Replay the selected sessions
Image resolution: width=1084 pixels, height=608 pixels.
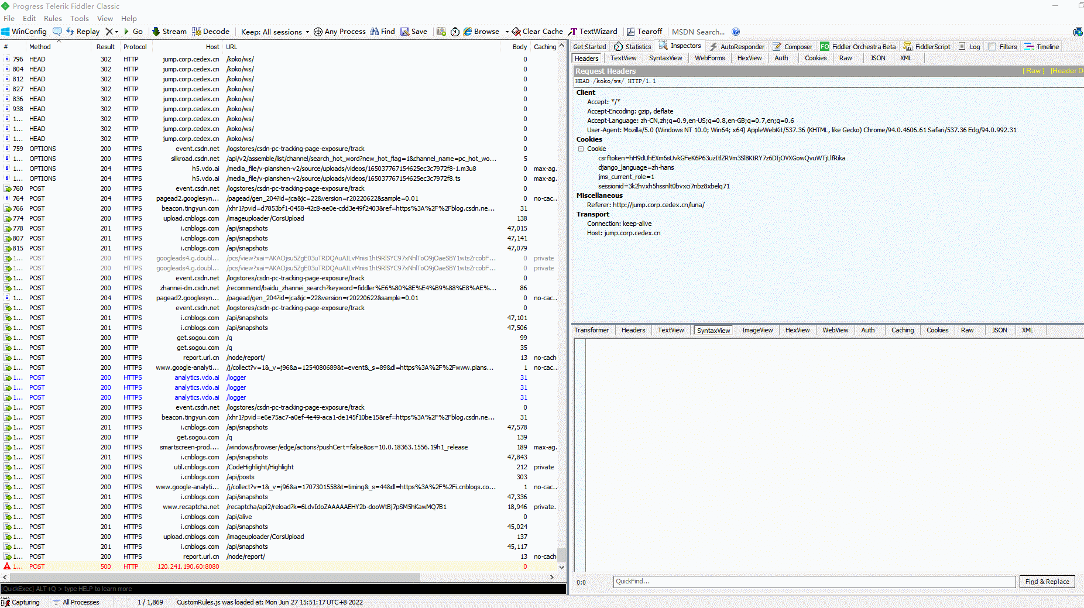pyautogui.click(x=83, y=32)
